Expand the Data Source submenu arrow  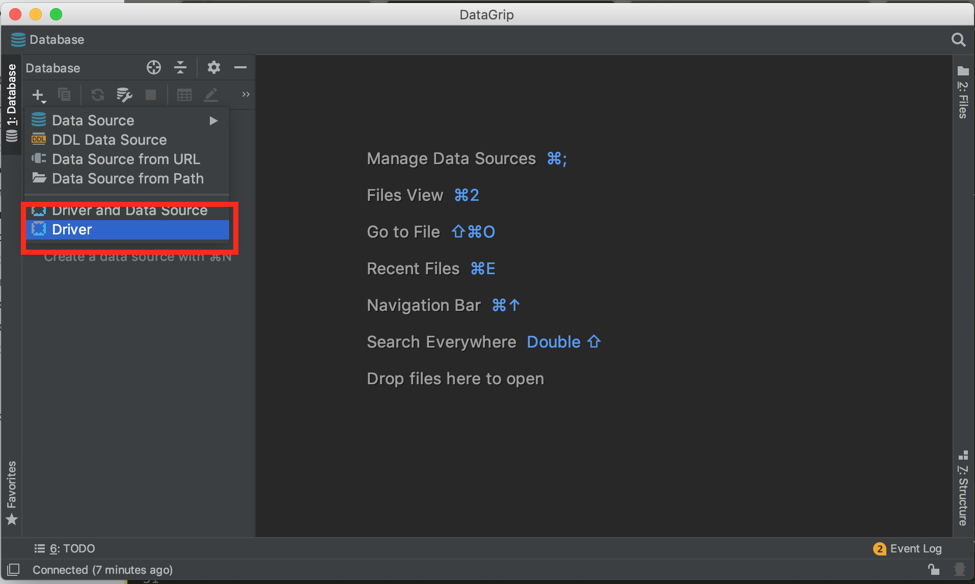213,121
